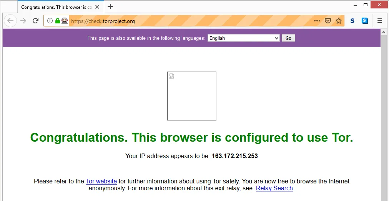This screenshot has height=201, width=389.
Task: Open the page actions three-dots menu
Action: (317, 21)
